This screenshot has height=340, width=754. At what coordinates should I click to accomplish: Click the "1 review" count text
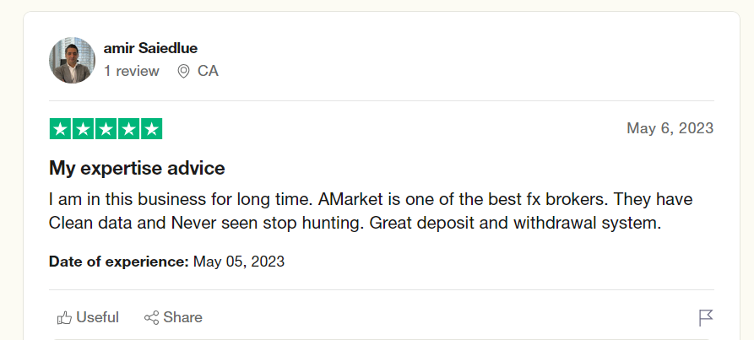[131, 71]
